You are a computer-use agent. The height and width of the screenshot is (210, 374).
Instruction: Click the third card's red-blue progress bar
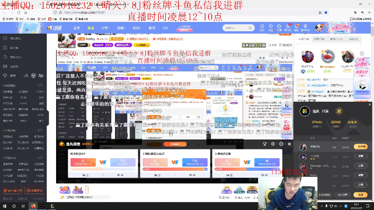[x=247, y=169]
